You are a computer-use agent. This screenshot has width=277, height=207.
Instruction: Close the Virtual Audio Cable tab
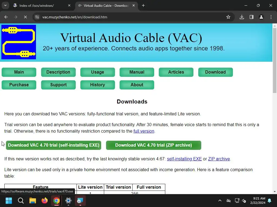pos(134,5)
